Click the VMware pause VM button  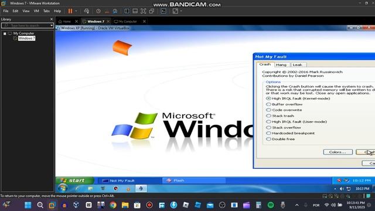click(70, 11)
